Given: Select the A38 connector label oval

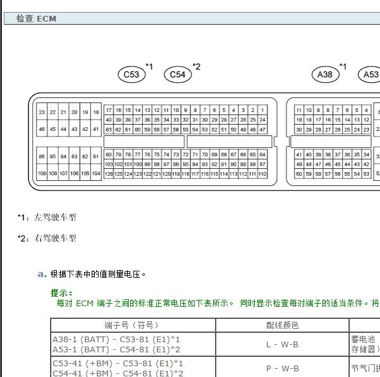Looking at the screenshot, I should point(326,75).
